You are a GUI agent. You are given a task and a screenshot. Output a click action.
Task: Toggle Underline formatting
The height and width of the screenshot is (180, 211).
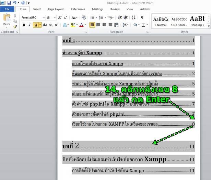click(36, 25)
